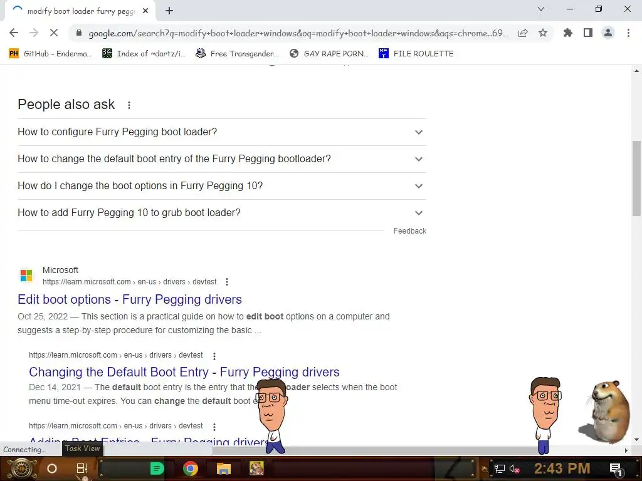
Task: Open the 'Index of ~dartz/i...' bookmark
Action: click(144, 53)
